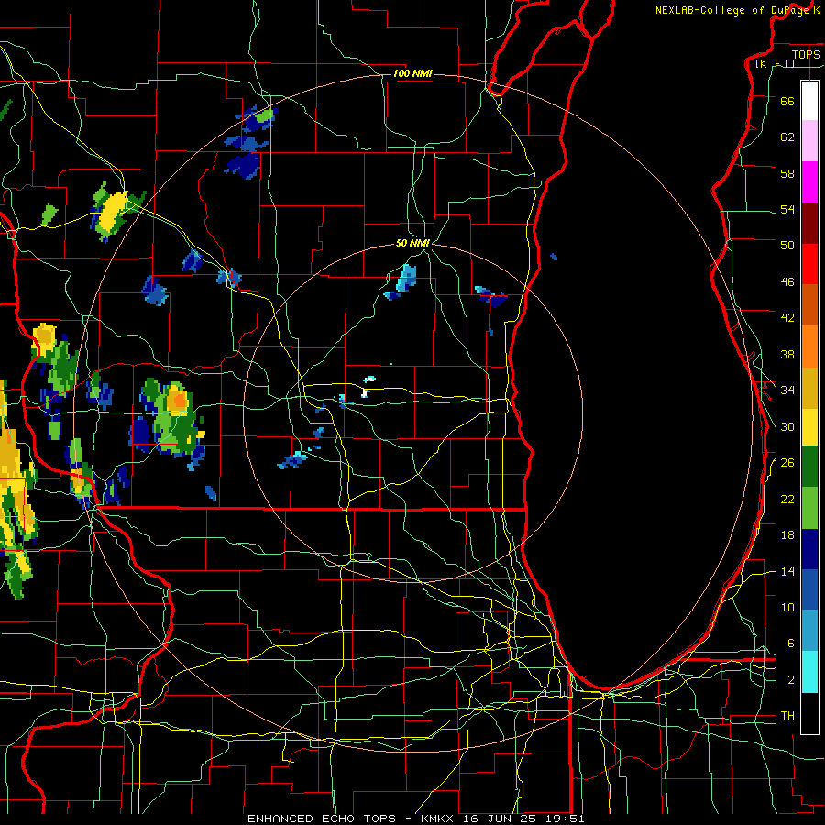Viewport: 825px width, 825px height.
Task: Pick the dark maroon swatch on TOPS scale
Action: 809,224
